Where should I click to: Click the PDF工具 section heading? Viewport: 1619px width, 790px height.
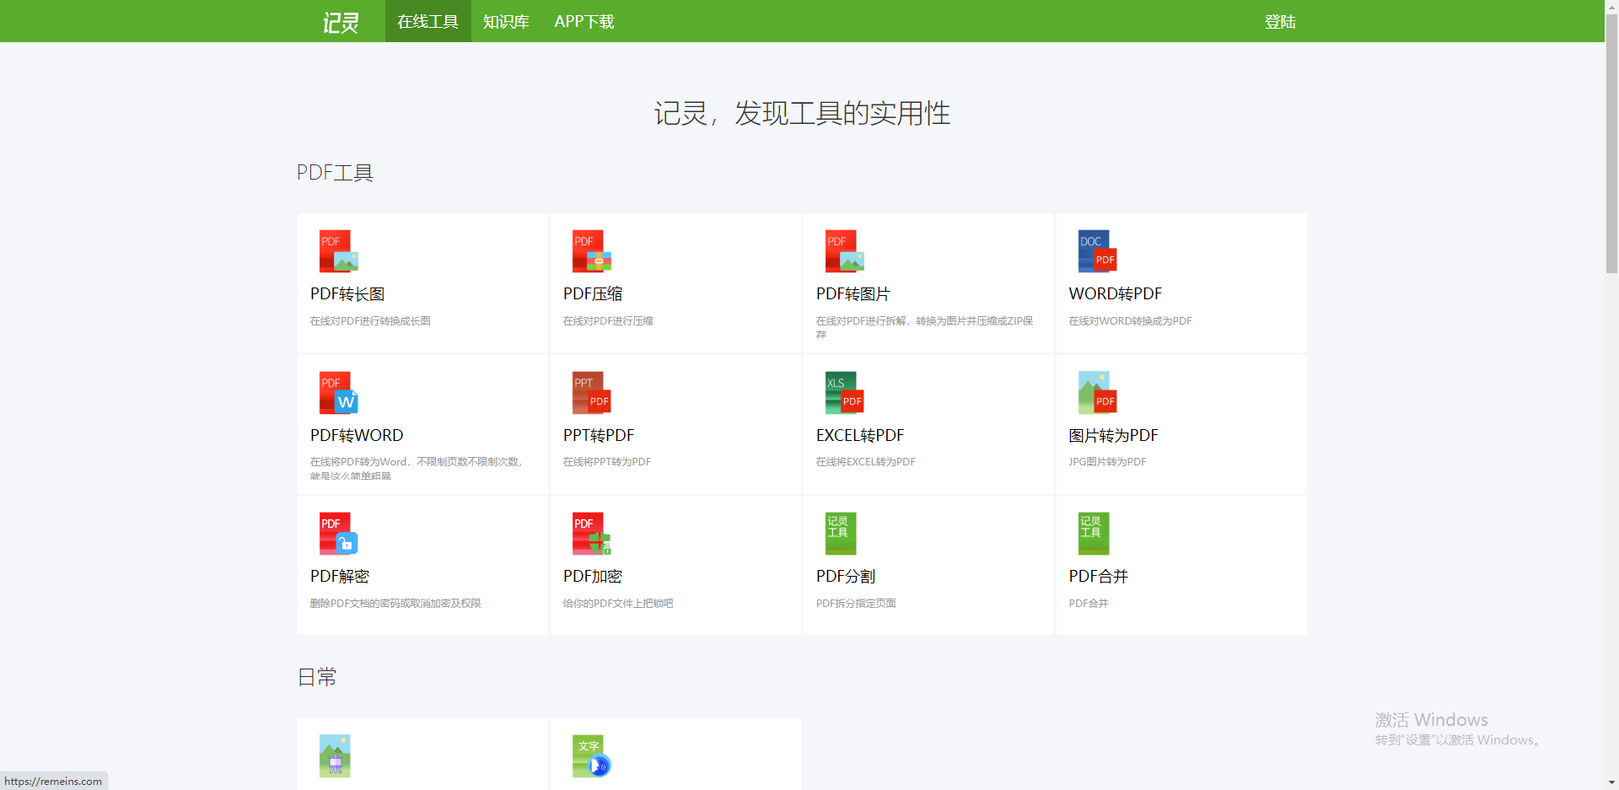[x=335, y=173]
